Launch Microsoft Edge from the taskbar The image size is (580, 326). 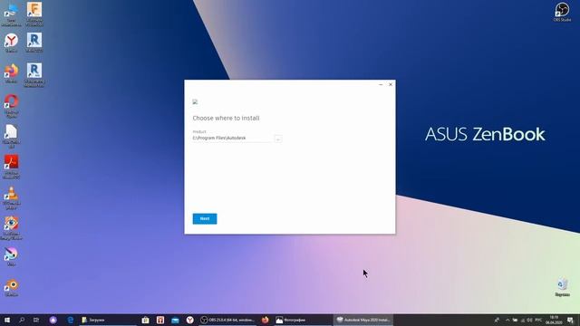pos(71,320)
